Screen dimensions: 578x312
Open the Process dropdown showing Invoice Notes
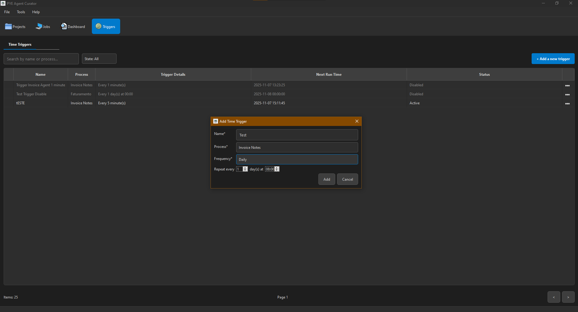tap(297, 147)
